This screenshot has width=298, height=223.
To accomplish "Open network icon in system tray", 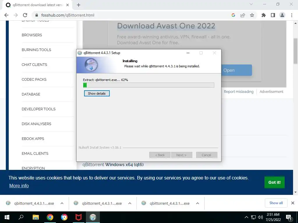I will coord(253,217).
